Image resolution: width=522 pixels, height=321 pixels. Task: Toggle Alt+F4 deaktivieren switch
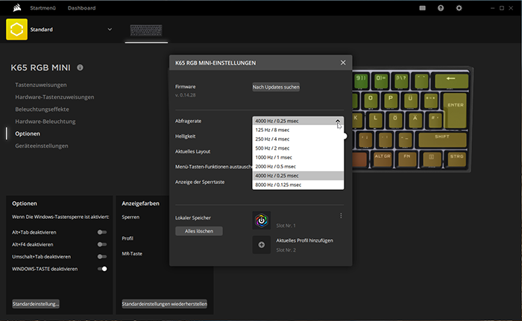coord(102,244)
